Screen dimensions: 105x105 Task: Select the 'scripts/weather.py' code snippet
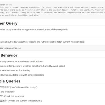pos(10,48)
